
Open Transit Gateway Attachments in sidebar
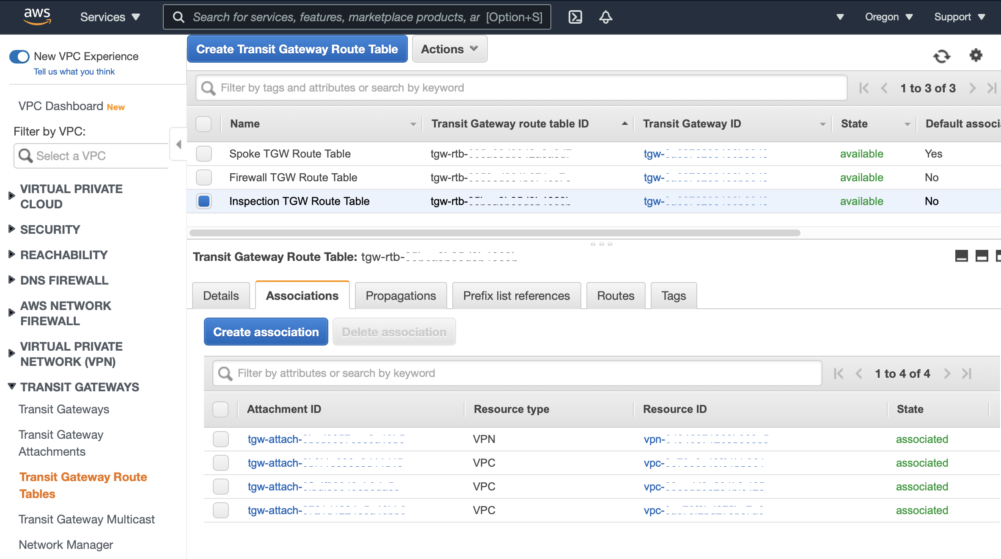(61, 443)
